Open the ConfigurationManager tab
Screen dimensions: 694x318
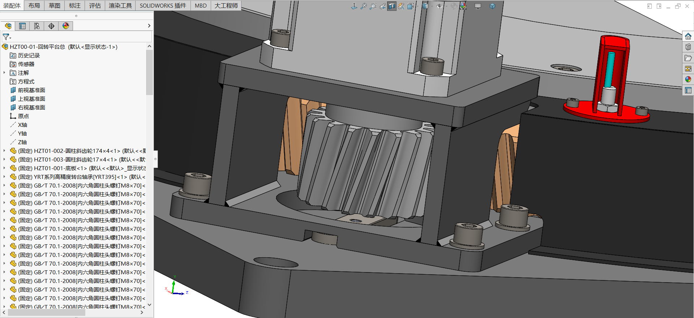tap(37, 26)
